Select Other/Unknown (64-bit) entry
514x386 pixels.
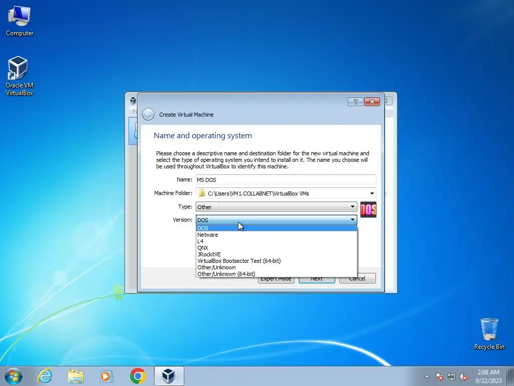277,274
